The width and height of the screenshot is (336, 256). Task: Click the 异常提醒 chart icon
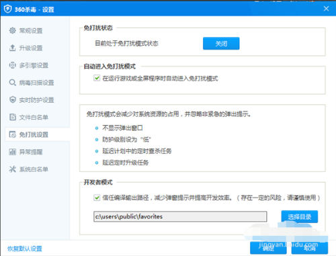click(13, 152)
